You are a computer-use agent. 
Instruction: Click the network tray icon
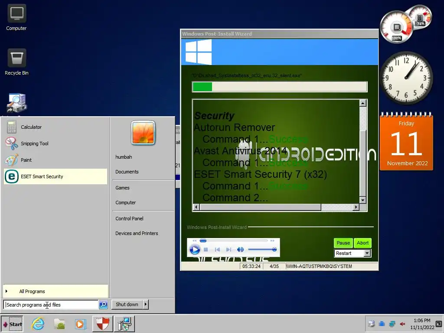(392, 323)
